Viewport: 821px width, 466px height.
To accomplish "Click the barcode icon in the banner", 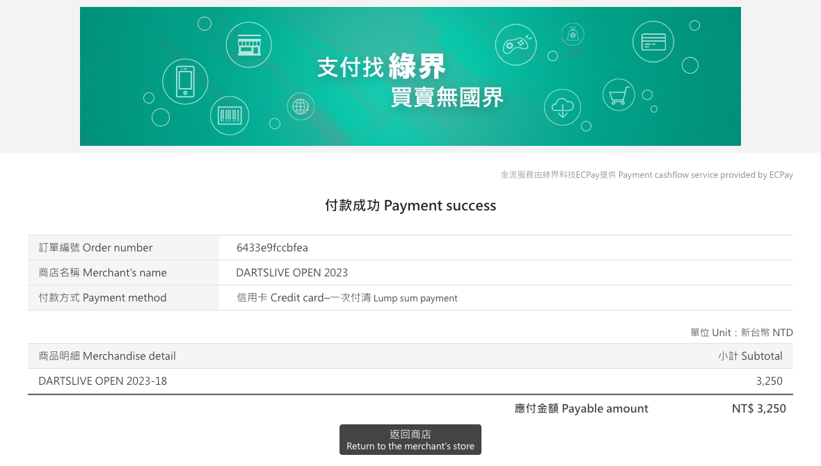I will pyautogui.click(x=230, y=116).
